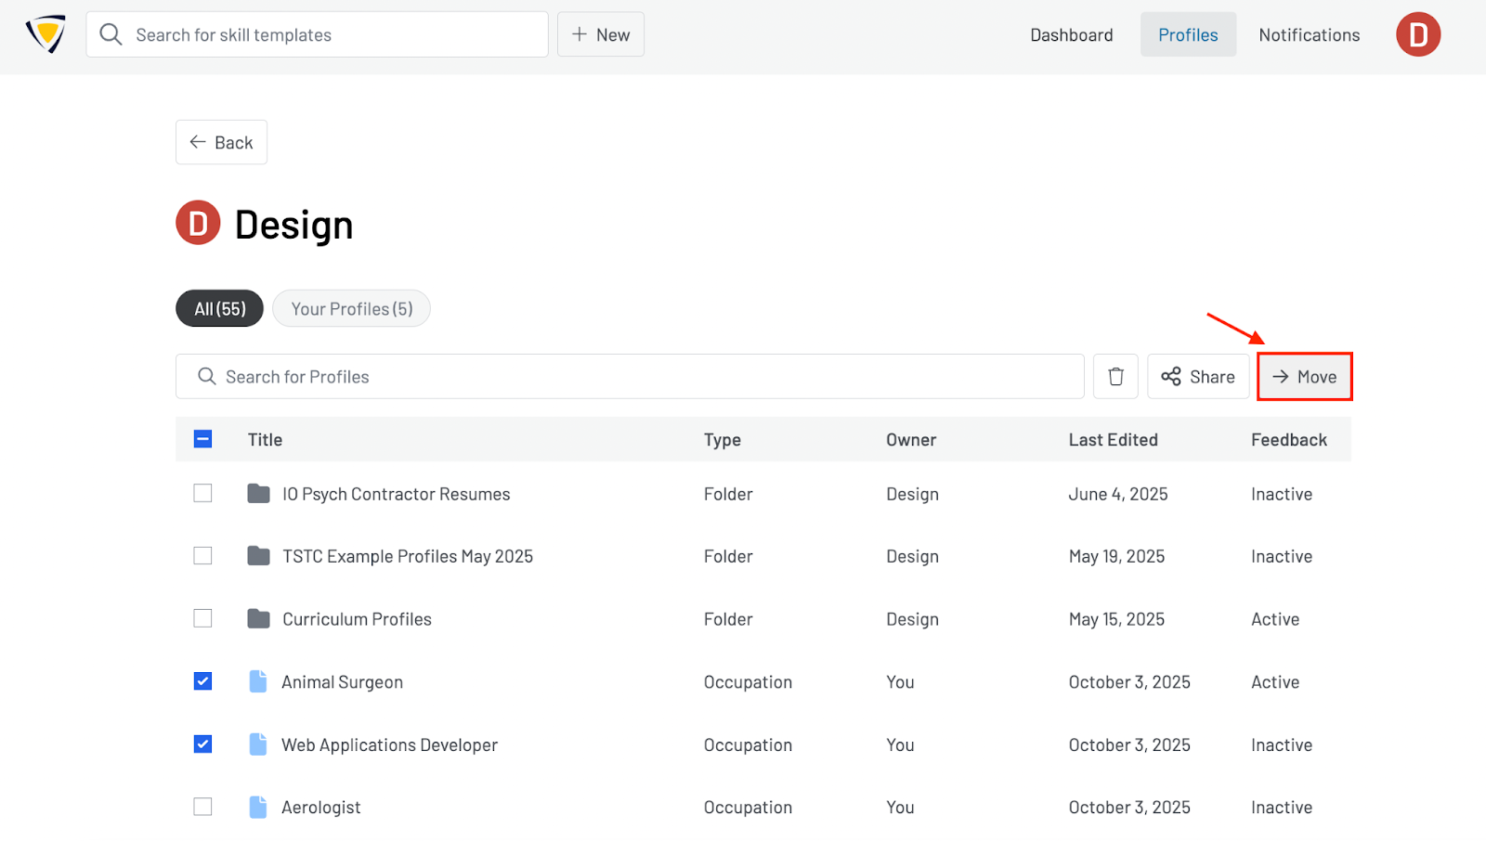Click the folder icon for IO Psych Contractor Resumes

[258, 494]
